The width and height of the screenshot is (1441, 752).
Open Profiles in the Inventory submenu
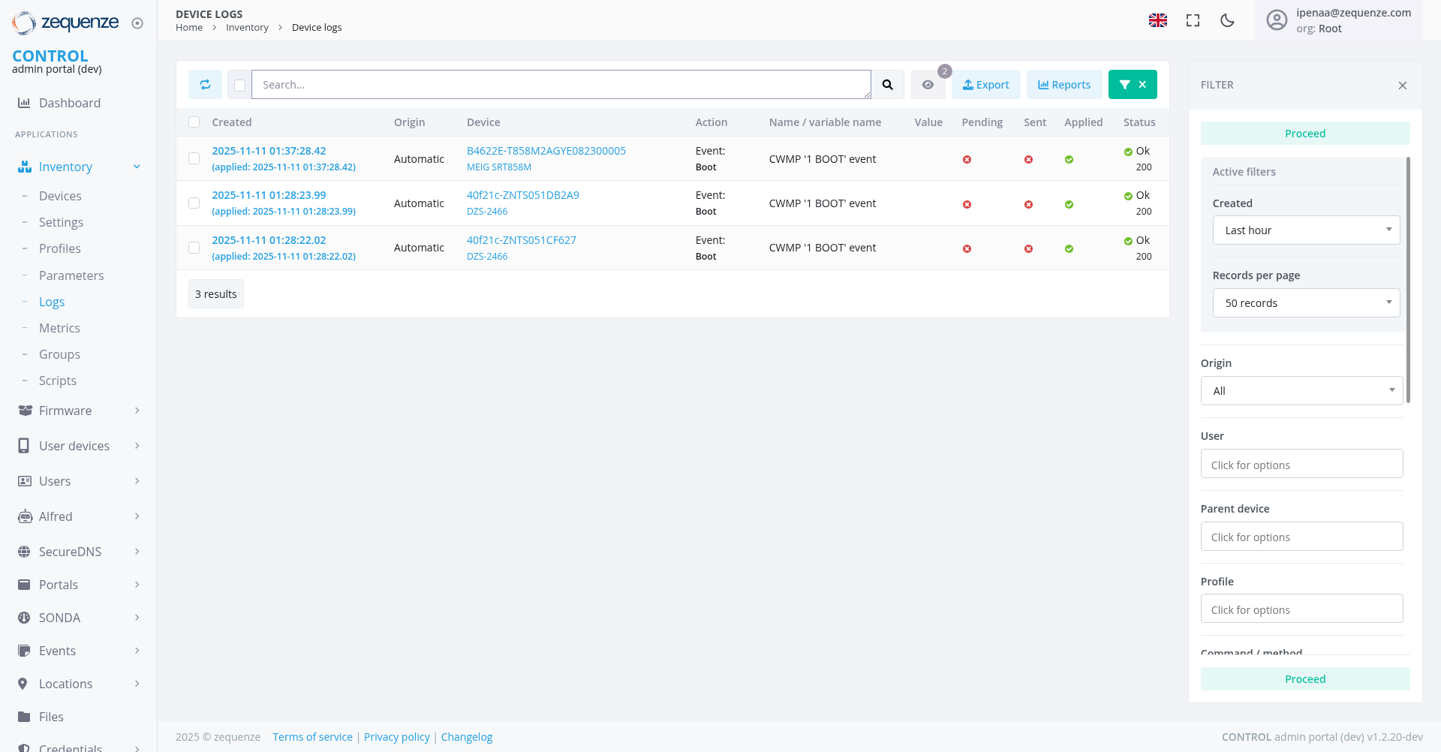pos(59,248)
